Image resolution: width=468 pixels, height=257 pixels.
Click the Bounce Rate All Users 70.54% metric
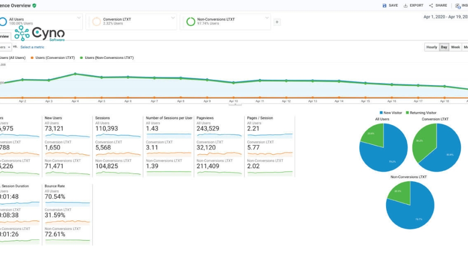coord(55,197)
